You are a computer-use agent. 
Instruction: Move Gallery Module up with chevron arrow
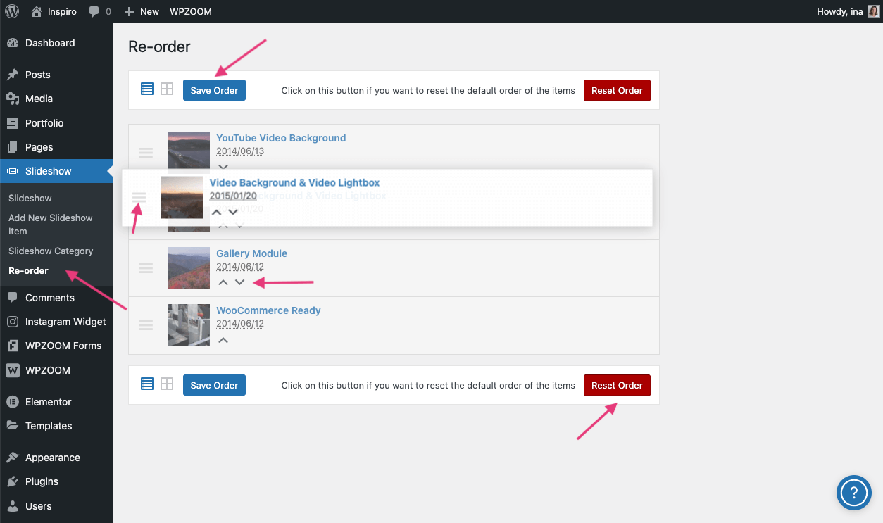tap(223, 282)
